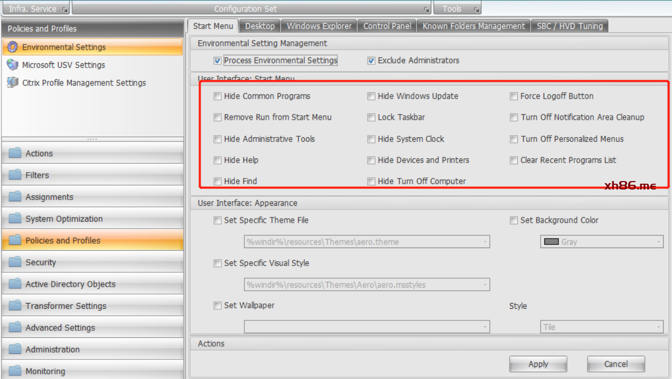Viewport: 672px width, 379px height.
Task: Click the Citrix Profile Management Settings icon
Action: [x=12, y=83]
